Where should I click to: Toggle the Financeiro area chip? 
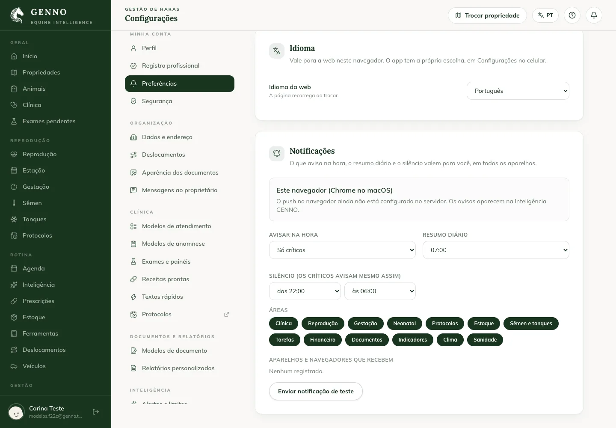click(x=323, y=340)
